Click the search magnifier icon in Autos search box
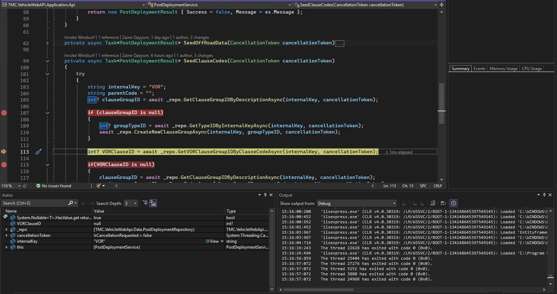The height and width of the screenshot is (294, 557). 71,203
